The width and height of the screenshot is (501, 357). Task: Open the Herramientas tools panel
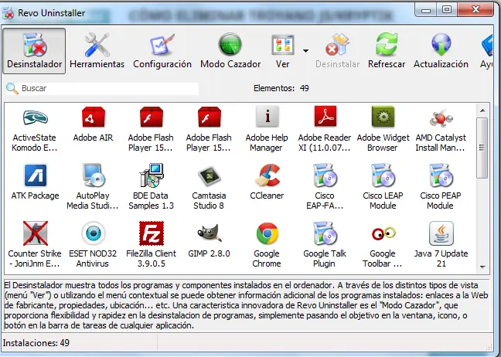[97, 51]
